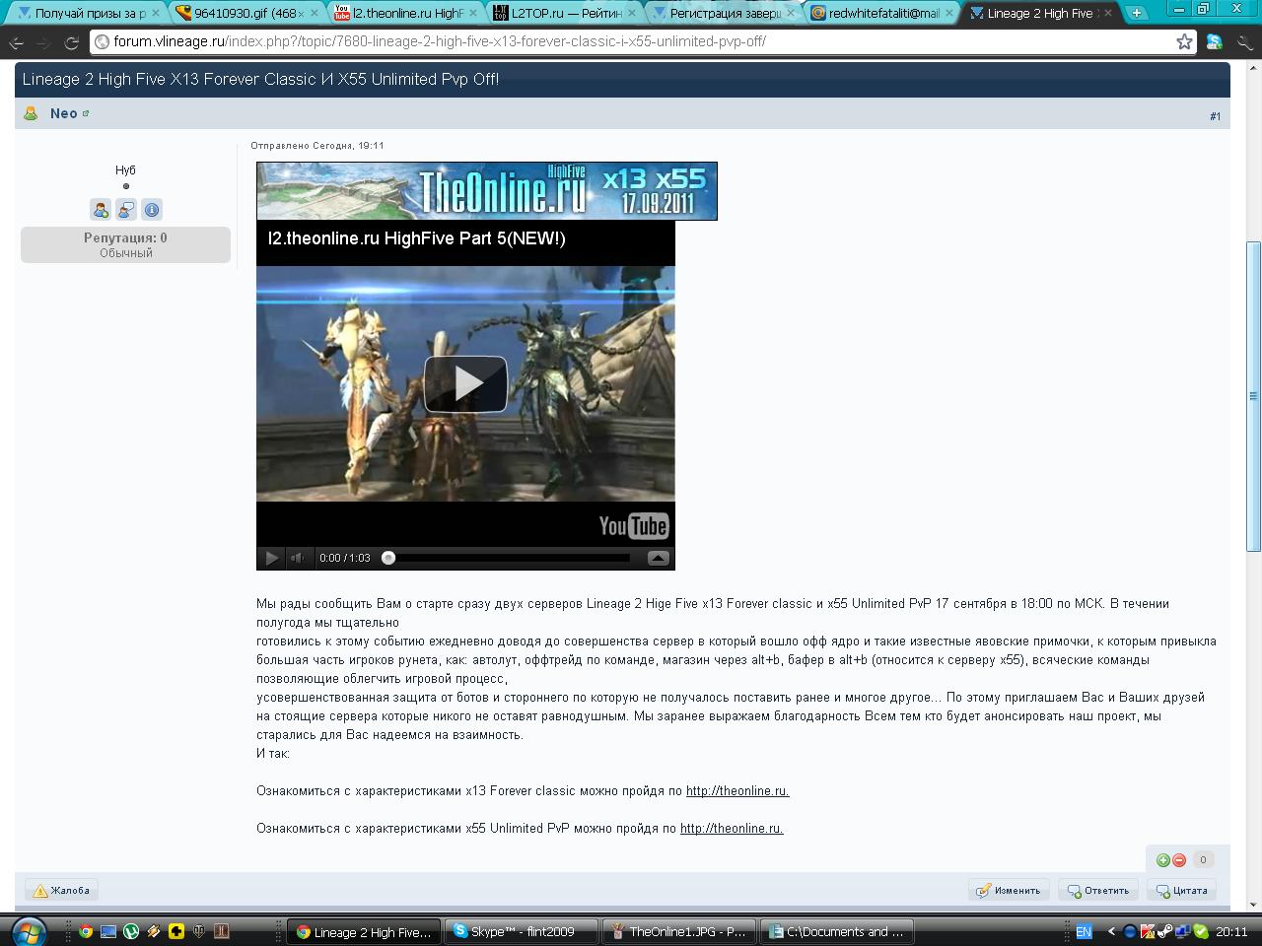Click the YouTube logo on the video
The width and height of the screenshot is (1262, 946).
click(634, 525)
